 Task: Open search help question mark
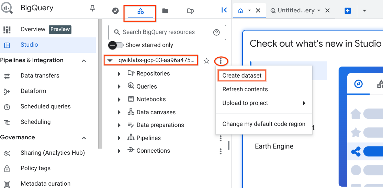216,32
